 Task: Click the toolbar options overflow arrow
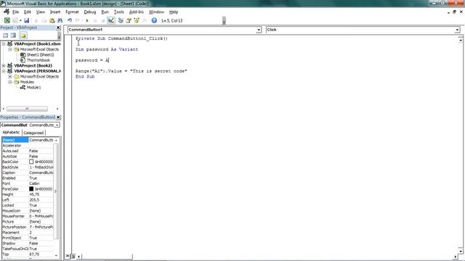[x=224, y=21]
